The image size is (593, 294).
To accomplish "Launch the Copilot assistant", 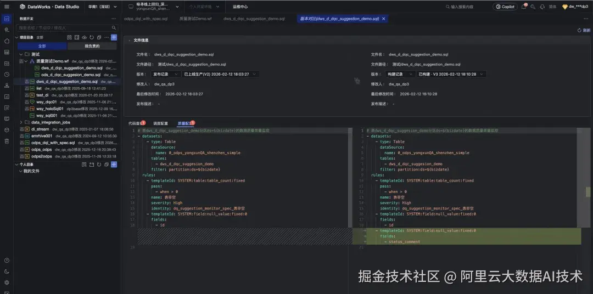I will click(x=505, y=7).
